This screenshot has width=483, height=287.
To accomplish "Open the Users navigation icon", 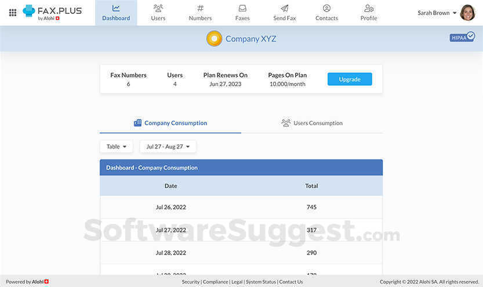I will coord(158,8).
